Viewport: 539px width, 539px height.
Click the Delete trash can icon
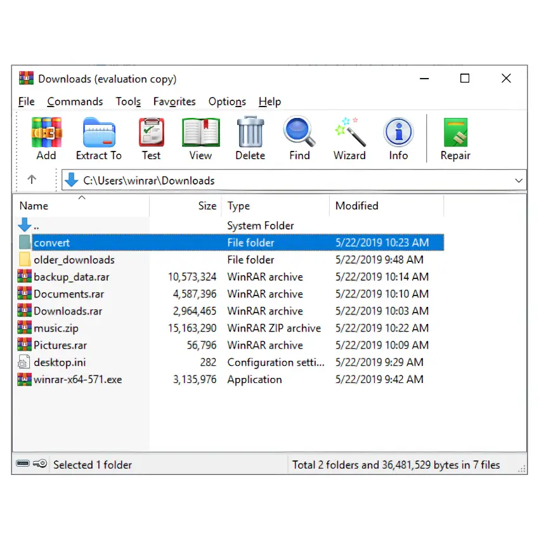pos(250,133)
